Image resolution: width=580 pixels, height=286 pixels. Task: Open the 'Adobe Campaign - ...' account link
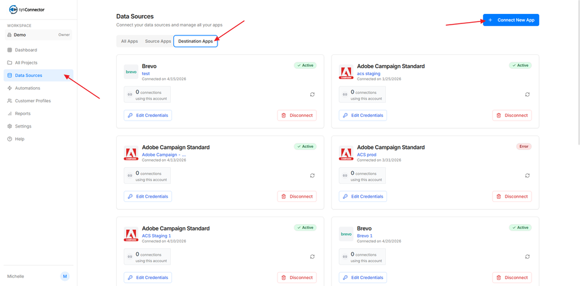coord(164,155)
